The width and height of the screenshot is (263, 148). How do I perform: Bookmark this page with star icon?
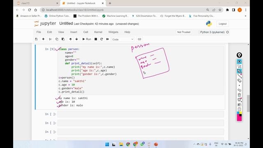tap(220, 10)
